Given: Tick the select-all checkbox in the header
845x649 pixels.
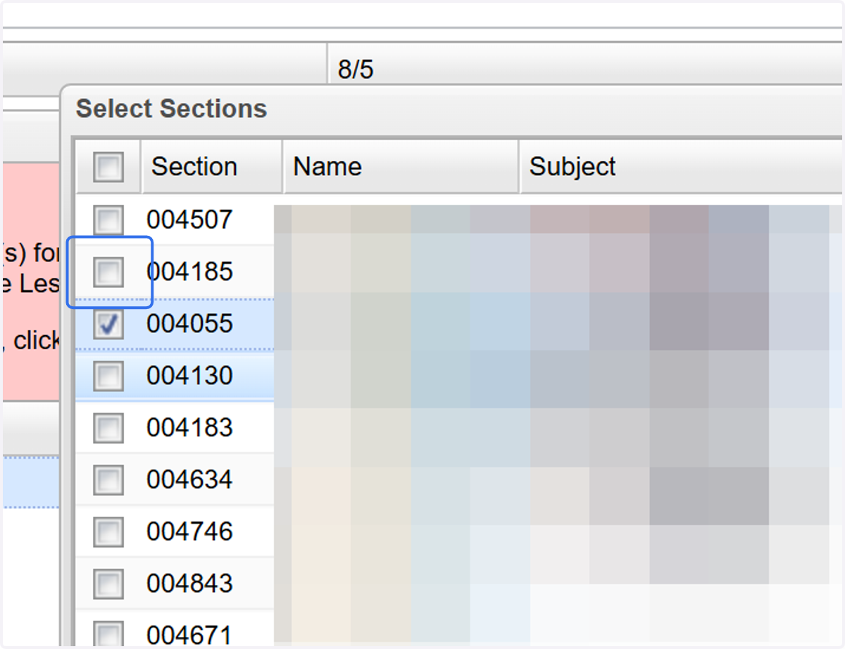Looking at the screenshot, I should click(x=108, y=168).
